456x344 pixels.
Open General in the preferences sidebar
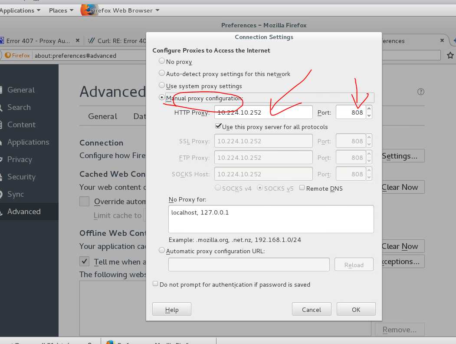coord(21,89)
